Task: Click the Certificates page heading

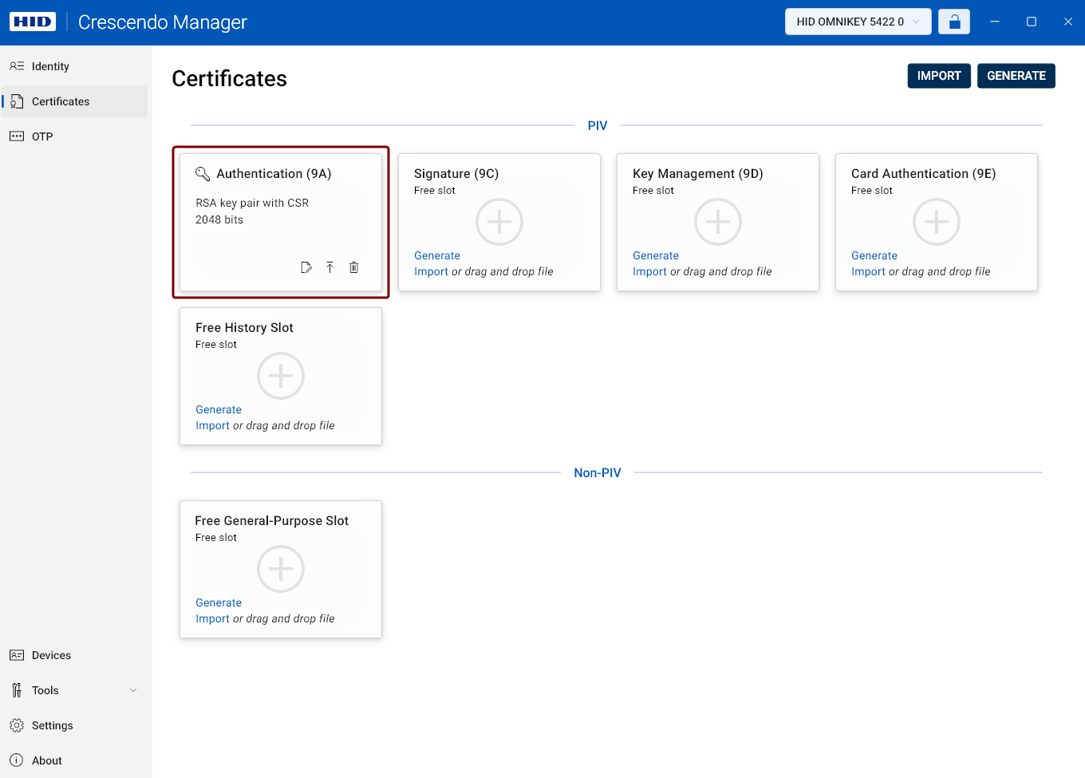Action: (x=230, y=78)
